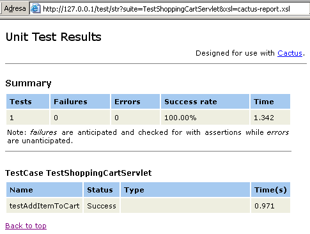Click the Time header in Summary table

coord(270,102)
